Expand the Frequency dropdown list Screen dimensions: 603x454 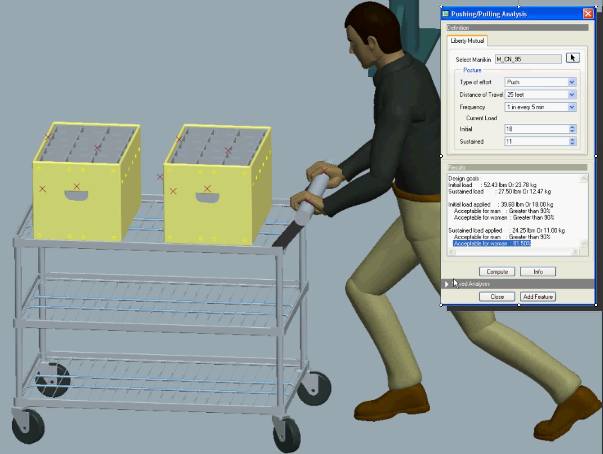coord(572,107)
